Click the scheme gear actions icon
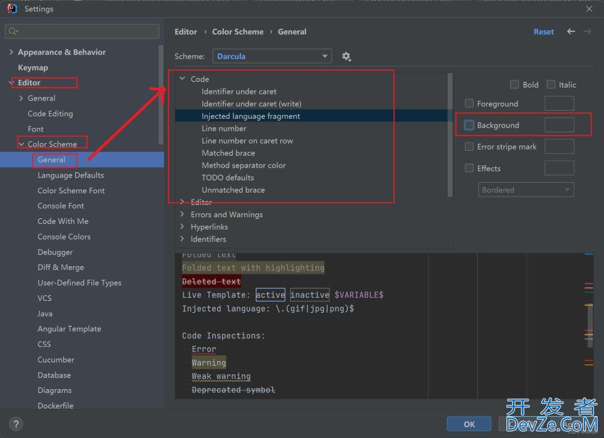Image resolution: width=604 pixels, height=438 pixels. 346,57
